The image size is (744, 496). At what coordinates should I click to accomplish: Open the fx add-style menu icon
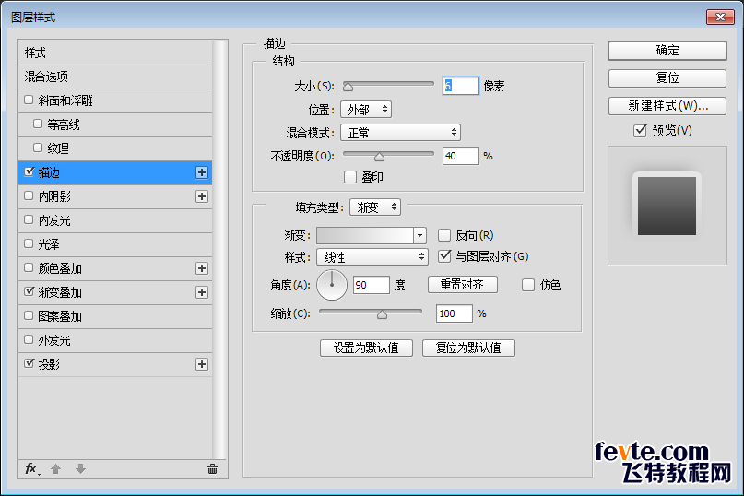31,469
